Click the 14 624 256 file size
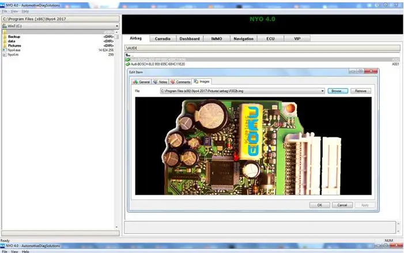Viewport: 404px width, 253px height. tap(106, 50)
